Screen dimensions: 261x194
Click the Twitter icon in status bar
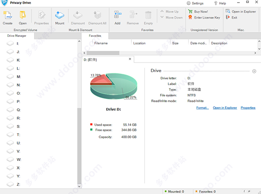[x=249, y=191]
